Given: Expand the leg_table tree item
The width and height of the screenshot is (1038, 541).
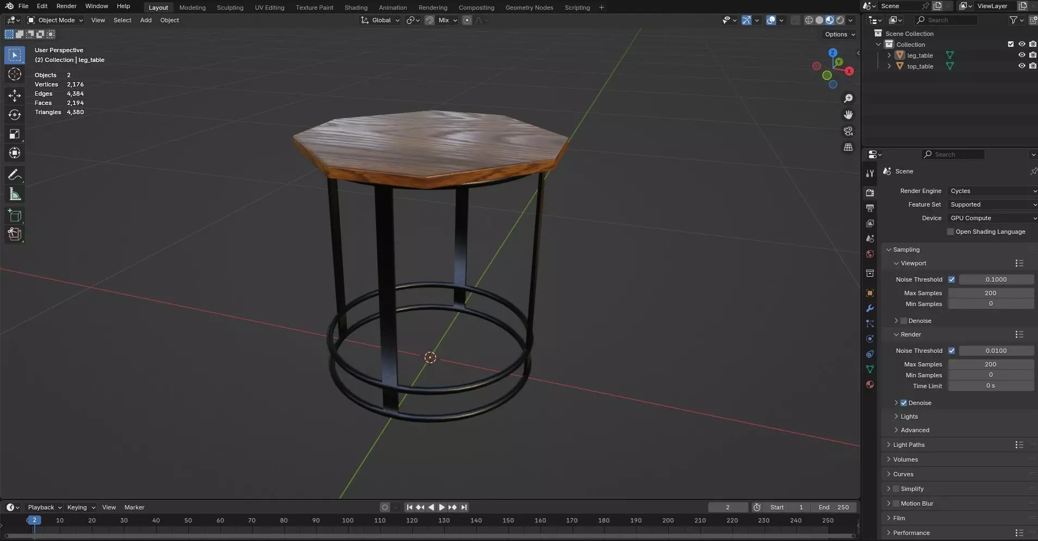Looking at the screenshot, I should pos(889,55).
